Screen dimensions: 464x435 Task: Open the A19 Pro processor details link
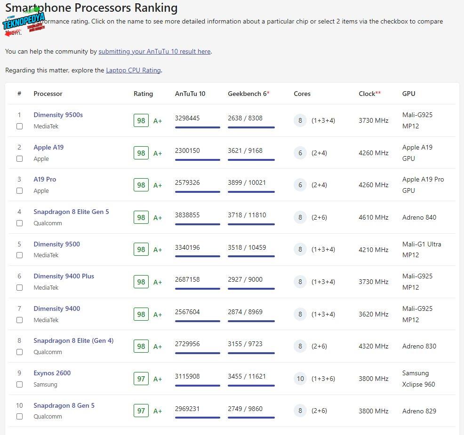45,179
